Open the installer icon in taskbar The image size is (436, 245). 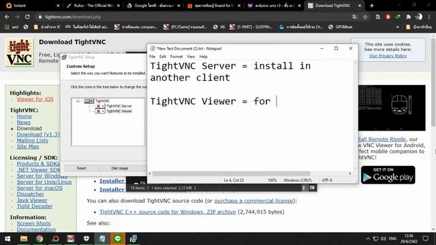click(134, 239)
